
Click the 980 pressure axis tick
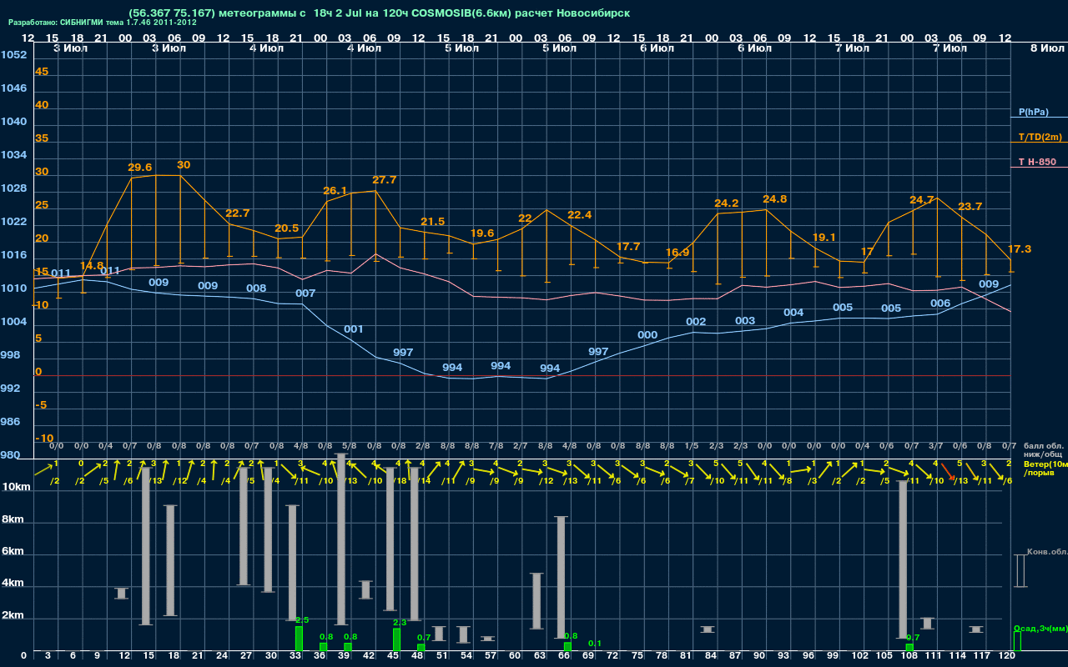11,455
